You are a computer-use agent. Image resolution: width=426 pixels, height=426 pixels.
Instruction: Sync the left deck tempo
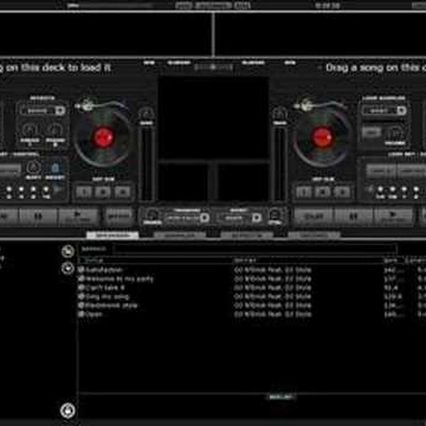tap(118, 216)
